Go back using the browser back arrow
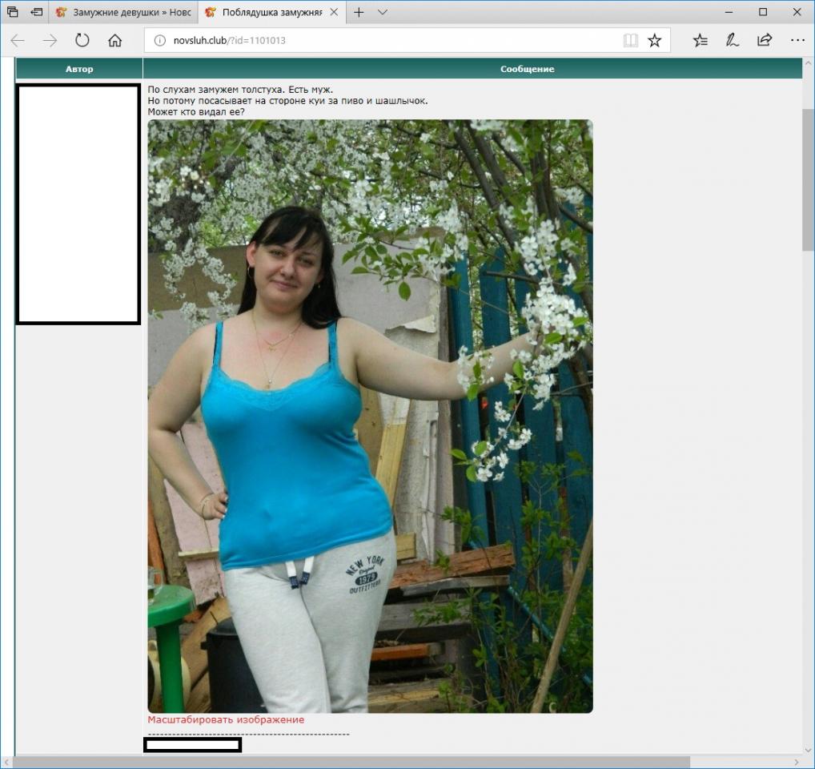Screen dimensions: 815x769 coord(18,40)
